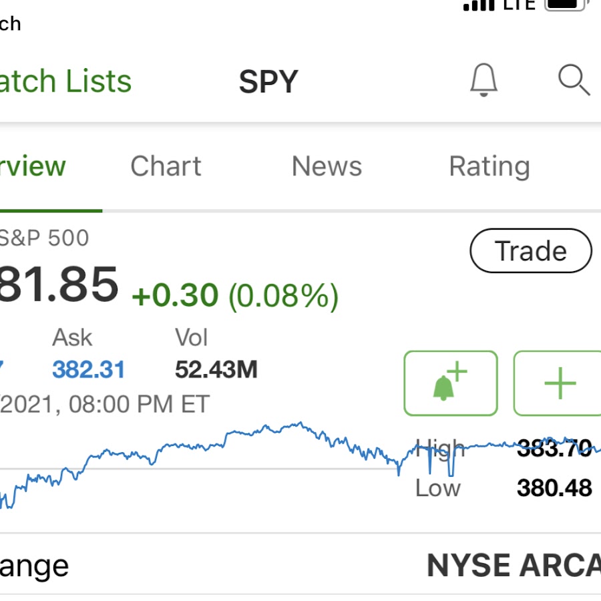The image size is (601, 601).
Task: Tap the blue Ask price 382.31
Action: [89, 369]
